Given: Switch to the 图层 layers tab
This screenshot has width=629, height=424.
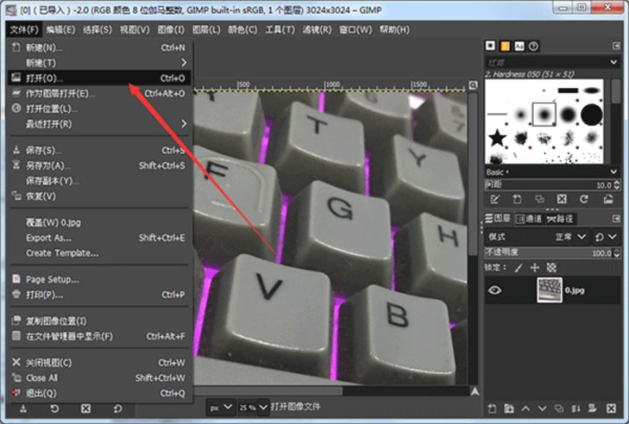Looking at the screenshot, I should click(498, 218).
